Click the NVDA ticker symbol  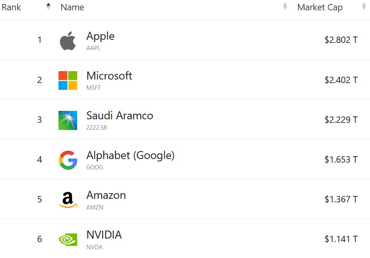click(x=94, y=247)
